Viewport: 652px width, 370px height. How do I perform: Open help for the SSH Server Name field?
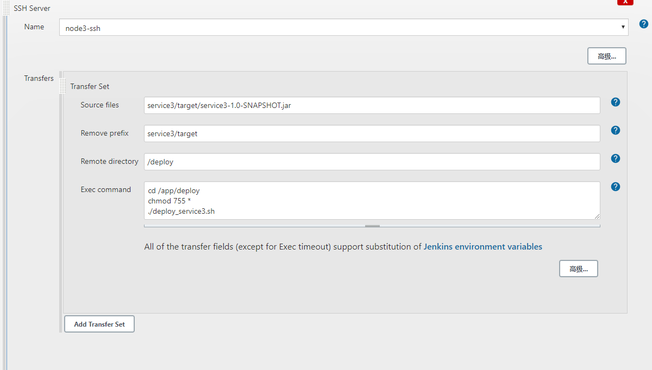pos(644,24)
